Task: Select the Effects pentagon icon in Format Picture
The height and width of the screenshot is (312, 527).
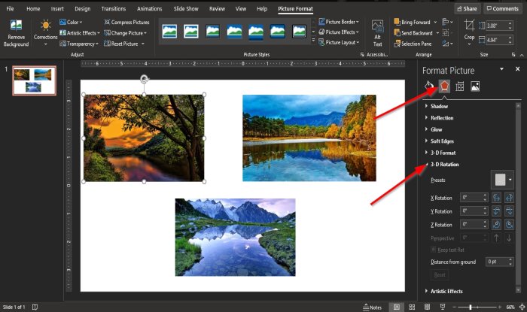Action: [x=445, y=86]
